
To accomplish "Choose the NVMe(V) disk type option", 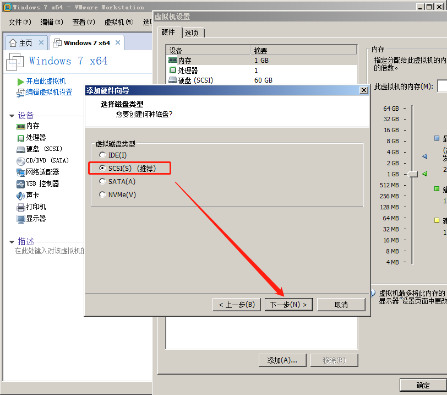I will coord(102,194).
